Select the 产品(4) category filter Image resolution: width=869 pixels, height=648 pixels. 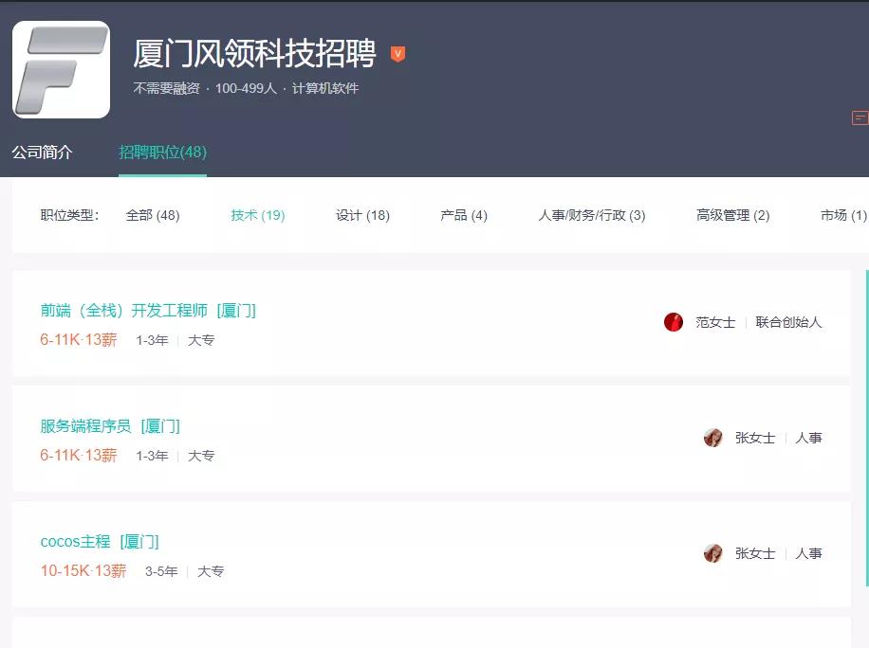pyautogui.click(x=463, y=215)
